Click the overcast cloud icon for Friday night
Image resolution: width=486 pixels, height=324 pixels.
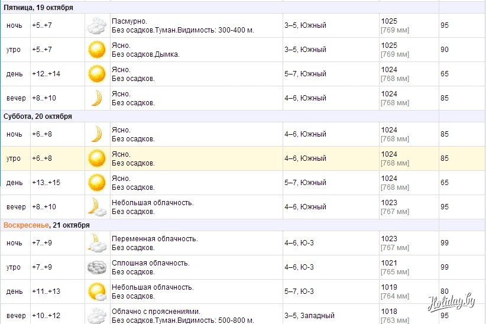(x=96, y=26)
